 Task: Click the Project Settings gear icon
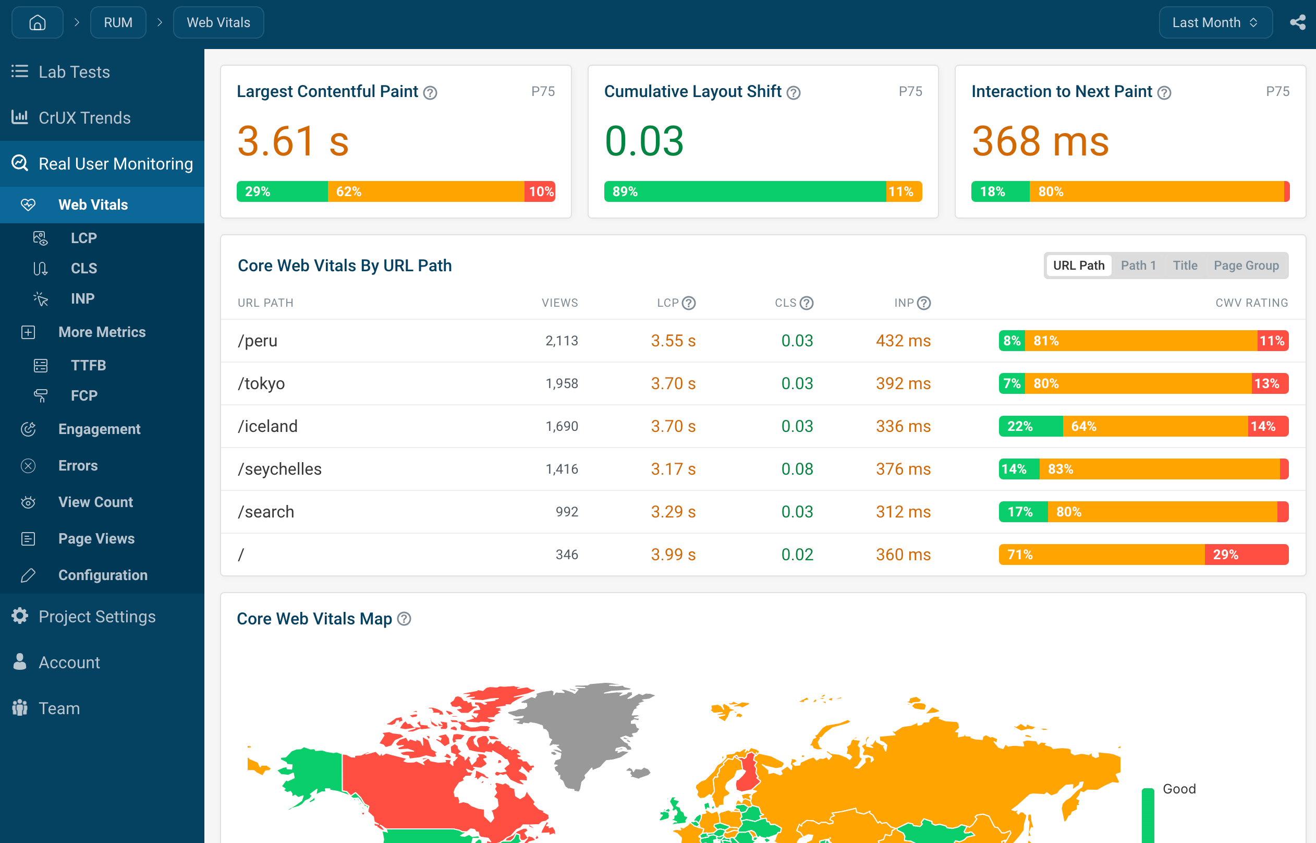point(20,616)
